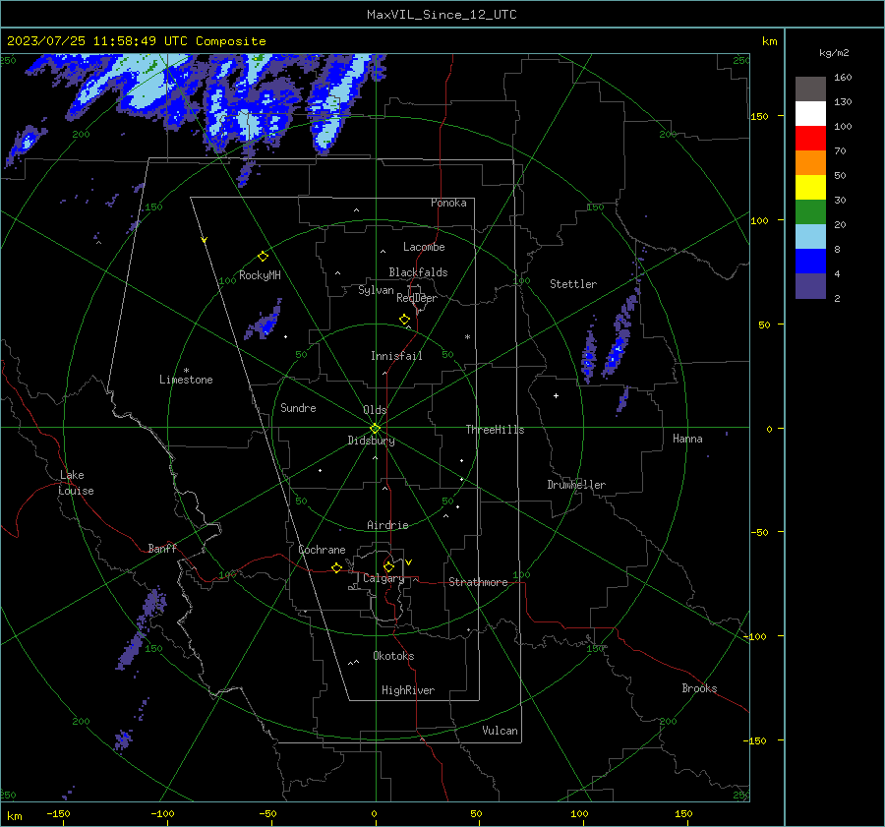Click the asterisk marker above Limestone
The height and width of the screenshot is (827, 885).
186,371
